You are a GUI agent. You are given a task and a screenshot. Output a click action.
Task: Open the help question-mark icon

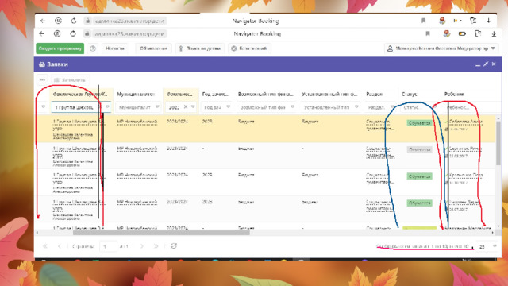point(93,48)
